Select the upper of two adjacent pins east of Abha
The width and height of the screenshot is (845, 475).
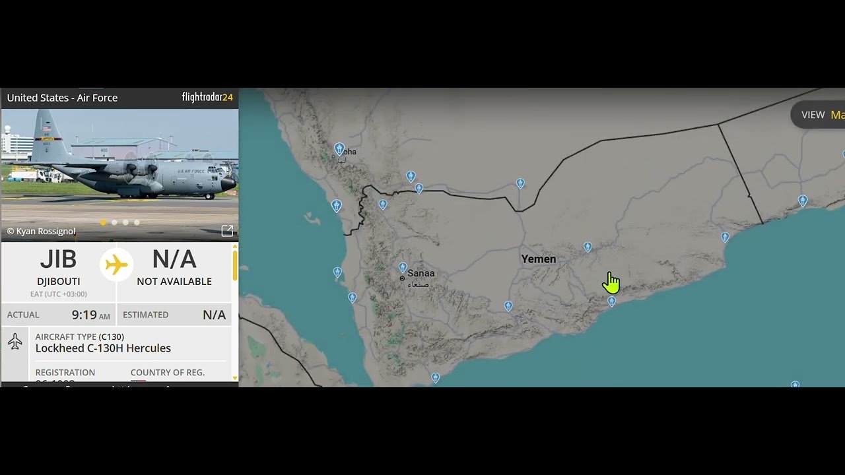tap(411, 176)
